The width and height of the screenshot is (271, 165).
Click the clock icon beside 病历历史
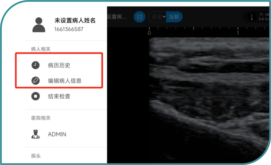tap(35, 65)
